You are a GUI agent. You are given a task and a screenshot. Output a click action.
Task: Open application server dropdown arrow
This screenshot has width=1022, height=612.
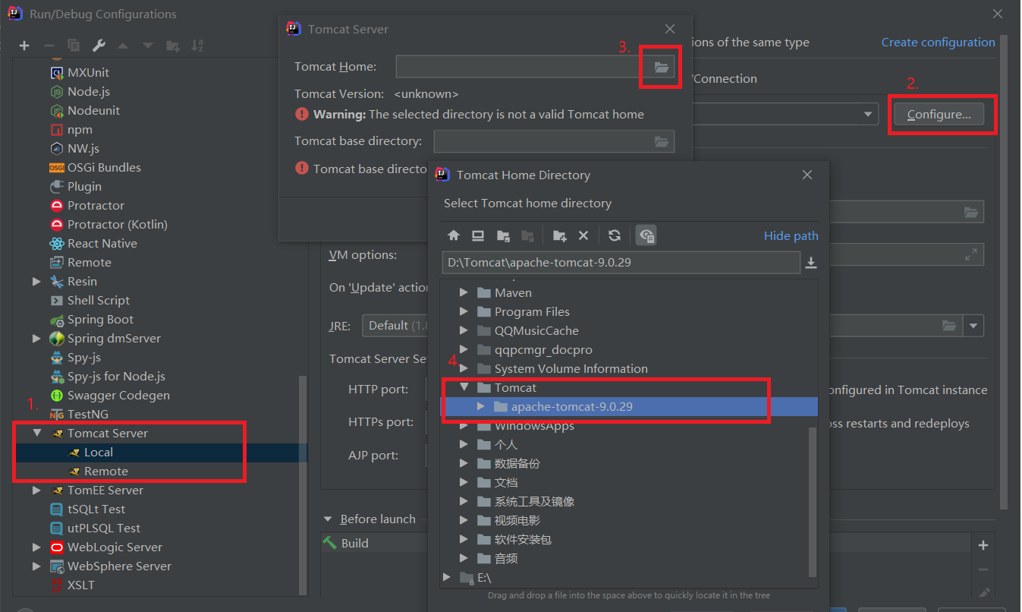[868, 115]
